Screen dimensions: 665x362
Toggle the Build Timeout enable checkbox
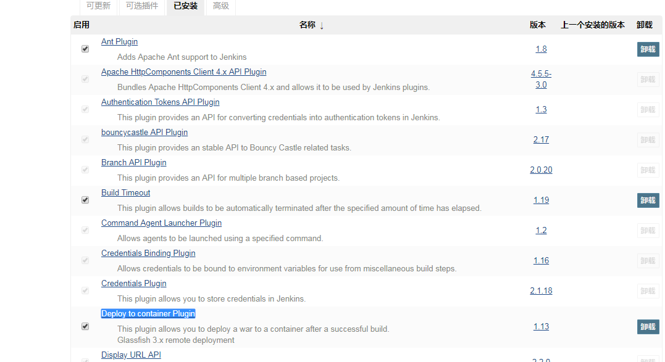click(85, 199)
